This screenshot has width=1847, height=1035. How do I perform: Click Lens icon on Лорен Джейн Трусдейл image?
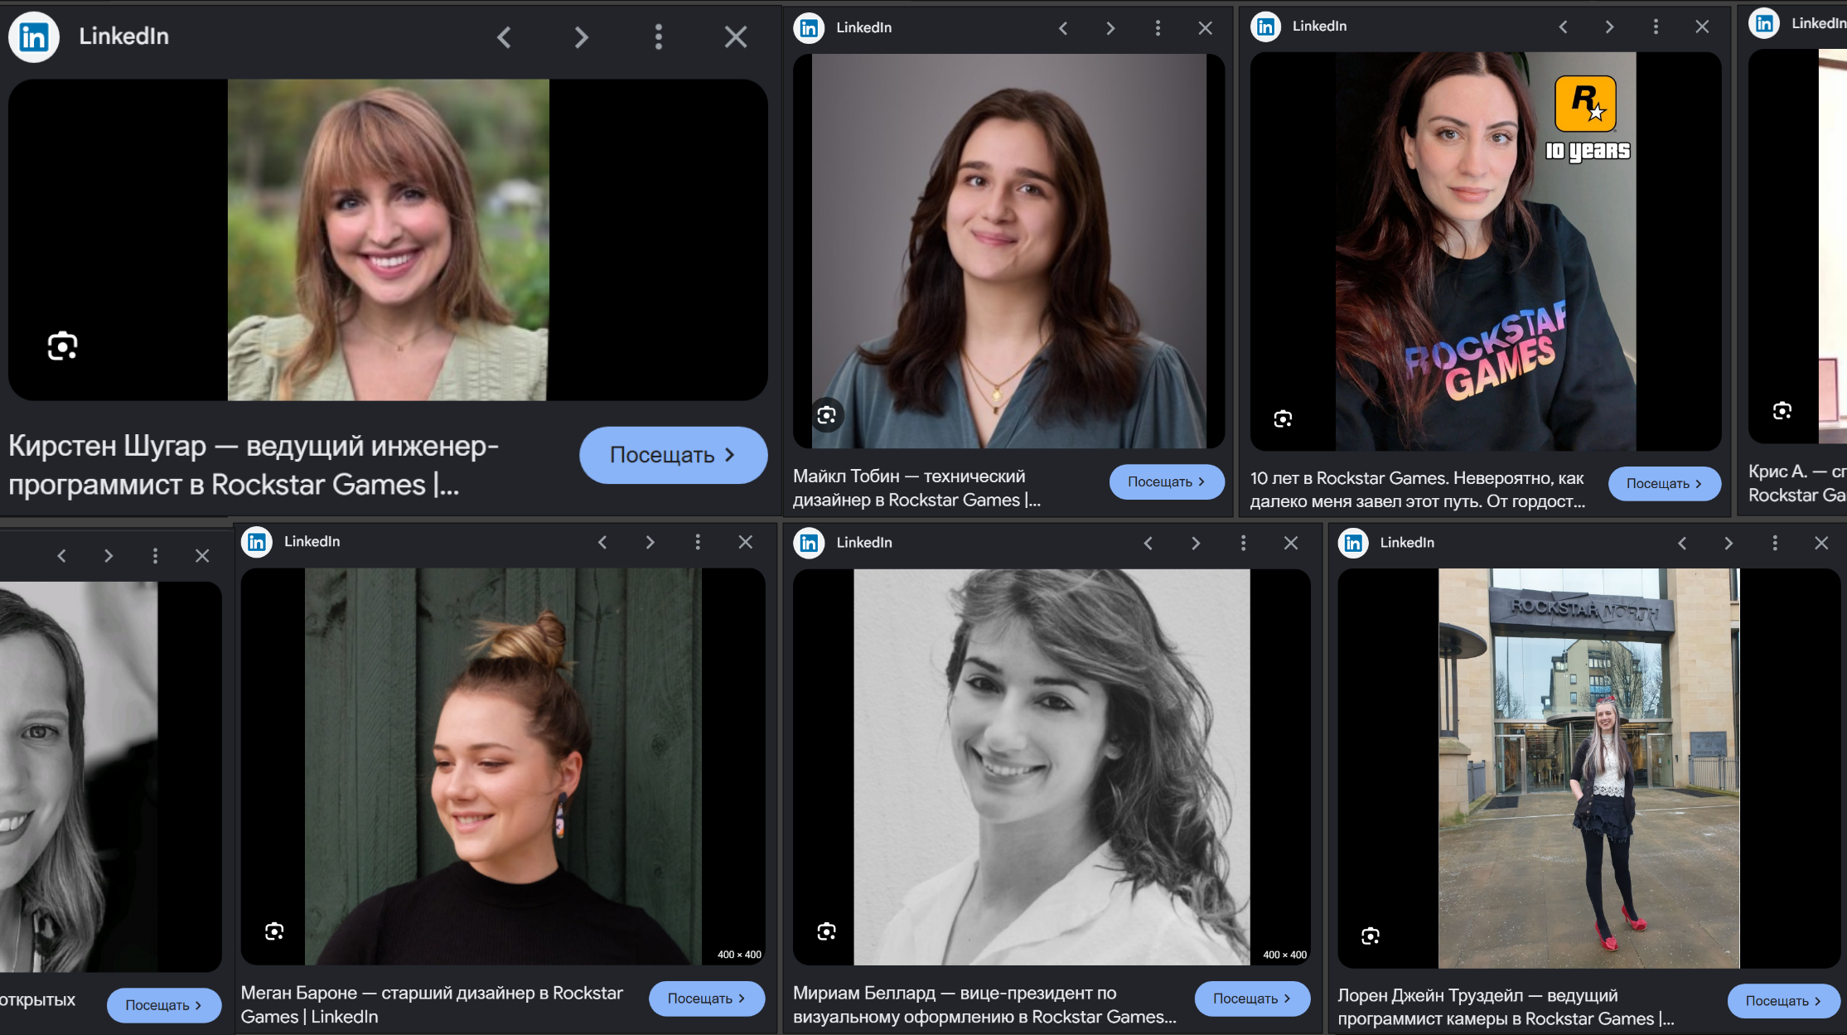pyautogui.click(x=1371, y=936)
